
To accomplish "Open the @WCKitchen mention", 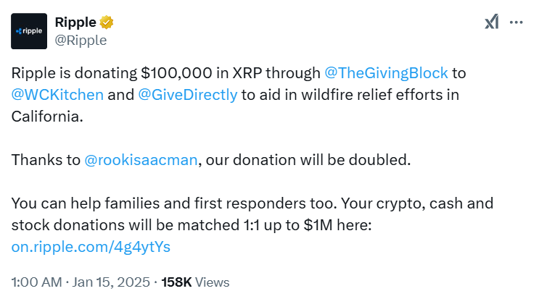I will coord(57,95).
